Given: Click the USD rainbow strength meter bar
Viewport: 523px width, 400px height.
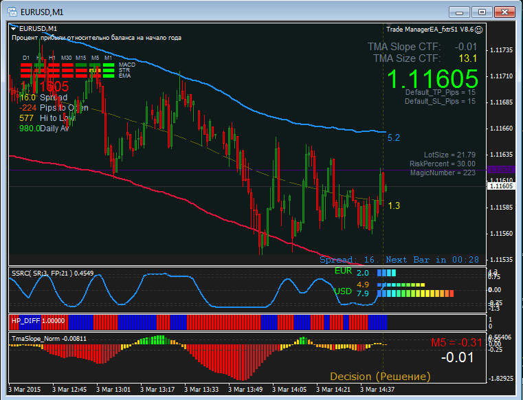Looking at the screenshot, I should (x=416, y=293).
